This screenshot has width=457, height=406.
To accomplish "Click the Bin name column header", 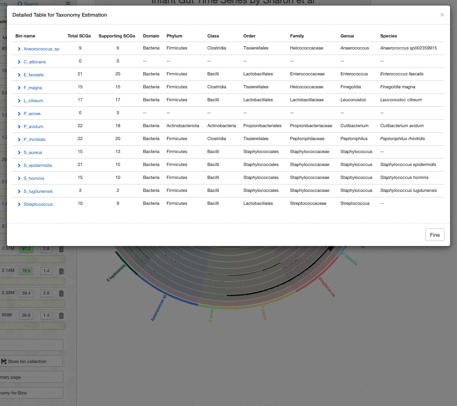I will click(25, 36).
